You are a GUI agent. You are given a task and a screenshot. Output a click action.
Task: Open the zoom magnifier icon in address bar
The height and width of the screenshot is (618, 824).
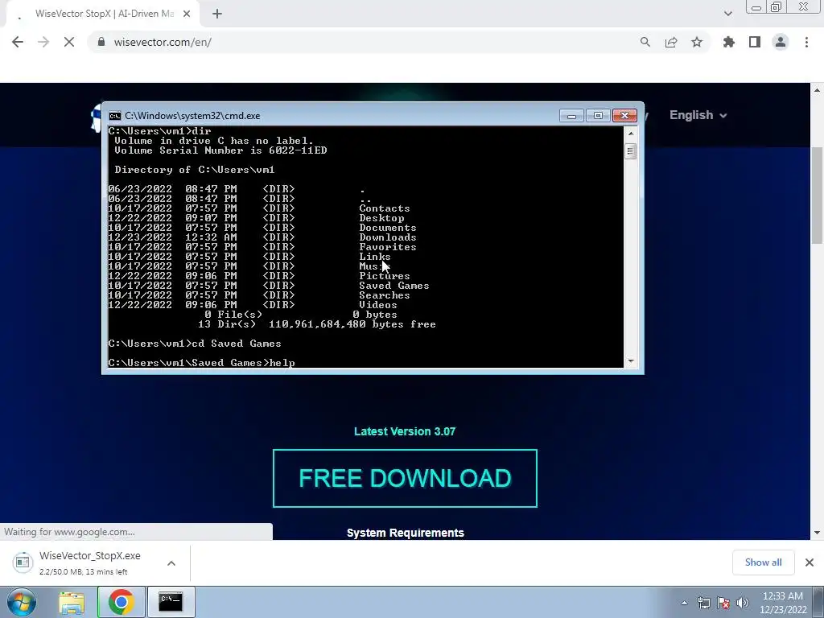(x=645, y=42)
